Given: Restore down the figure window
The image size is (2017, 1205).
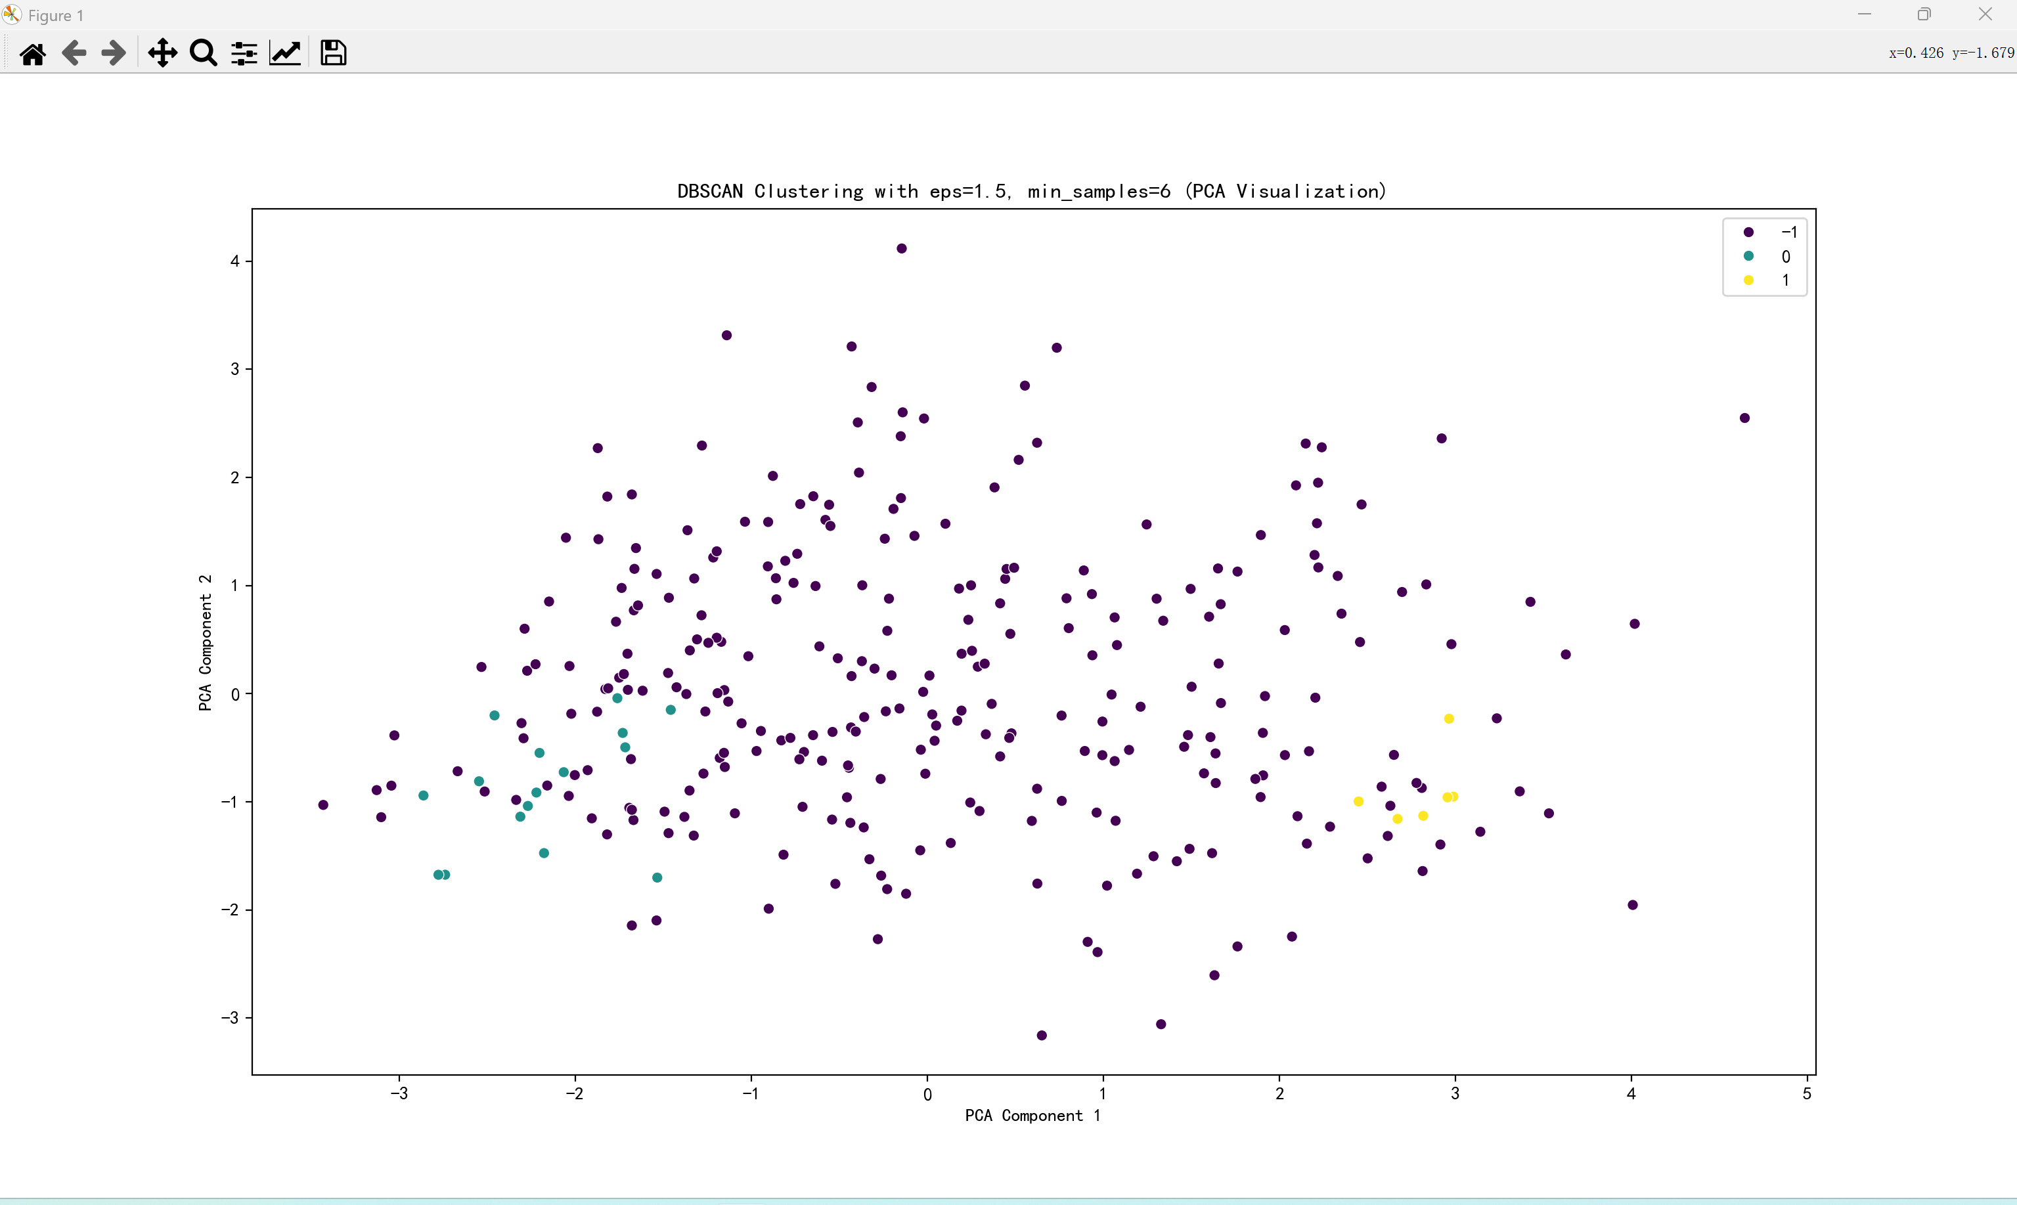Looking at the screenshot, I should pyautogui.click(x=1924, y=14).
